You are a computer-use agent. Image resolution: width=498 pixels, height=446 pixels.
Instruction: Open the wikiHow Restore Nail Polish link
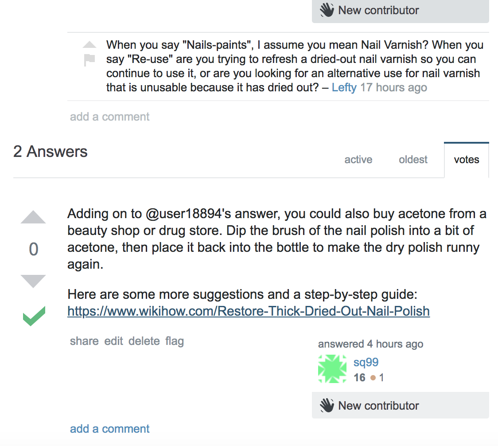(x=249, y=311)
